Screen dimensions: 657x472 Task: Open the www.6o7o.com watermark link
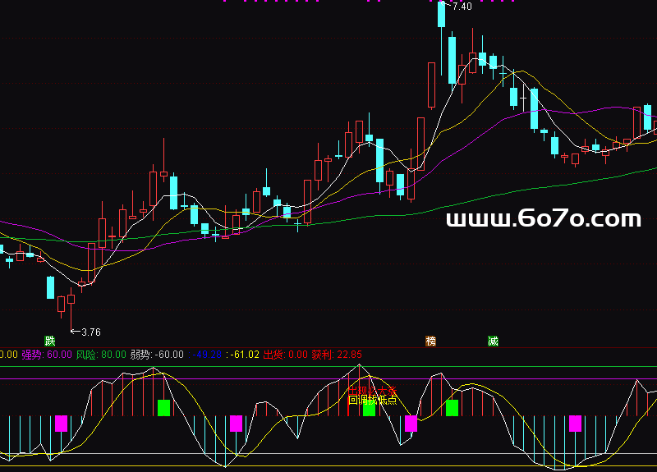(543, 218)
